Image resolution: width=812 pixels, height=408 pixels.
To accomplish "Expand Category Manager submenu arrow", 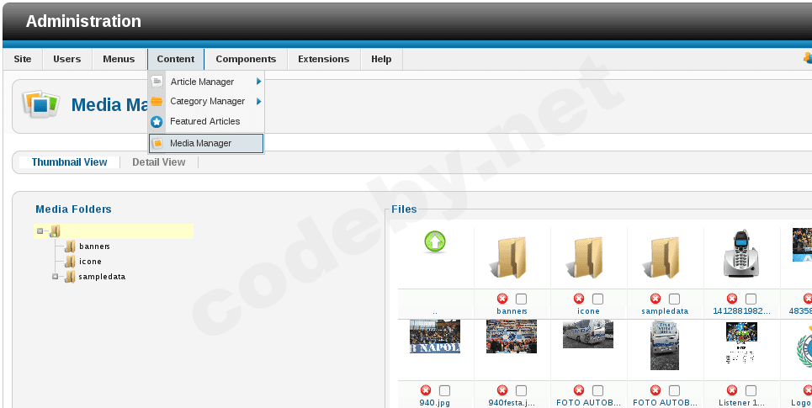I will point(258,102).
